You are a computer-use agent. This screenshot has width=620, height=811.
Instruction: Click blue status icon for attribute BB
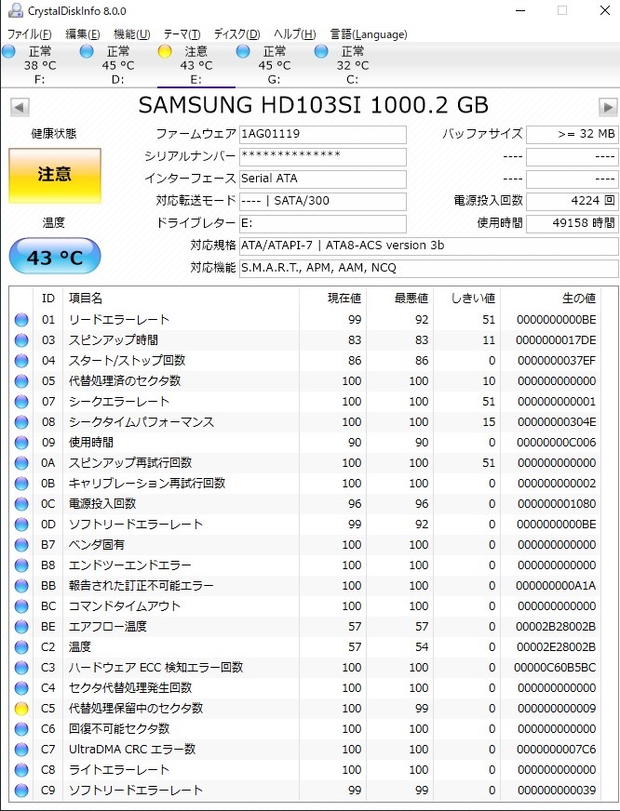[21, 586]
